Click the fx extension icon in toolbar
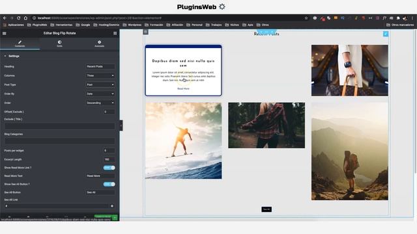 pyautogui.click(x=384, y=18)
